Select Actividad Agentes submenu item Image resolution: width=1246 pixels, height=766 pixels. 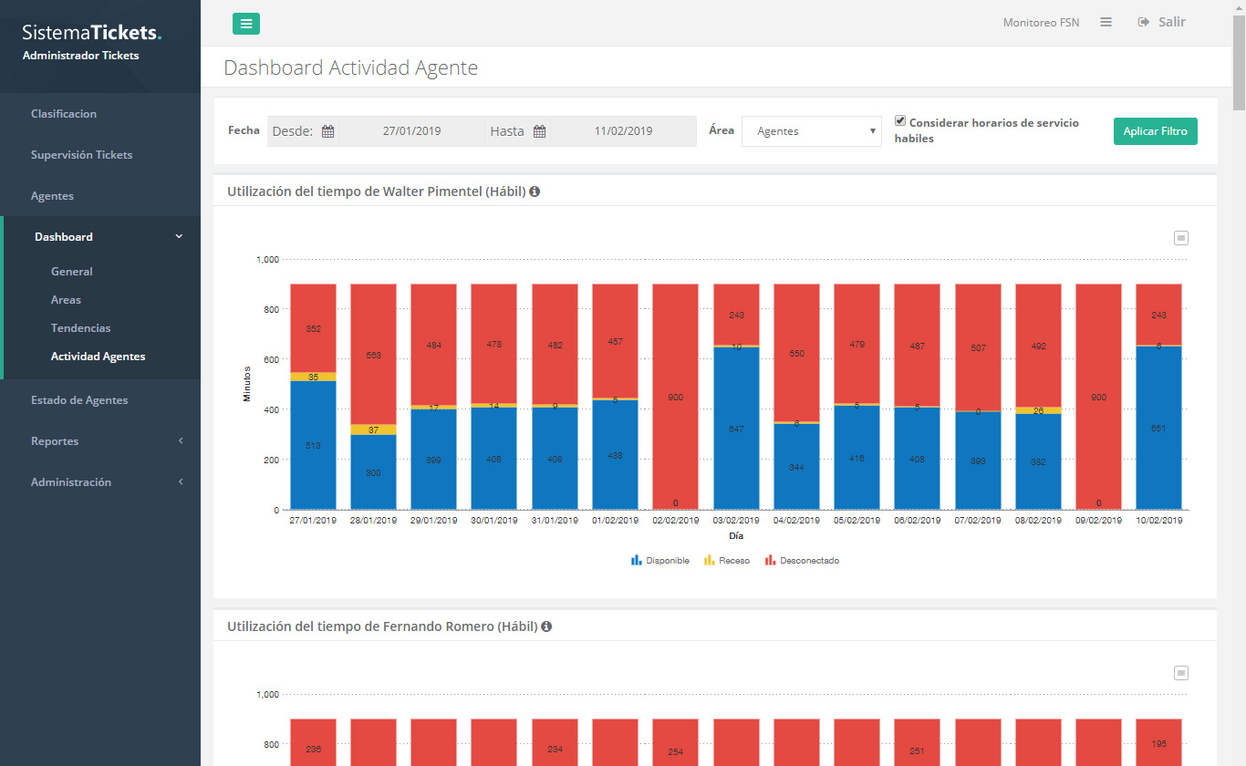tap(99, 357)
